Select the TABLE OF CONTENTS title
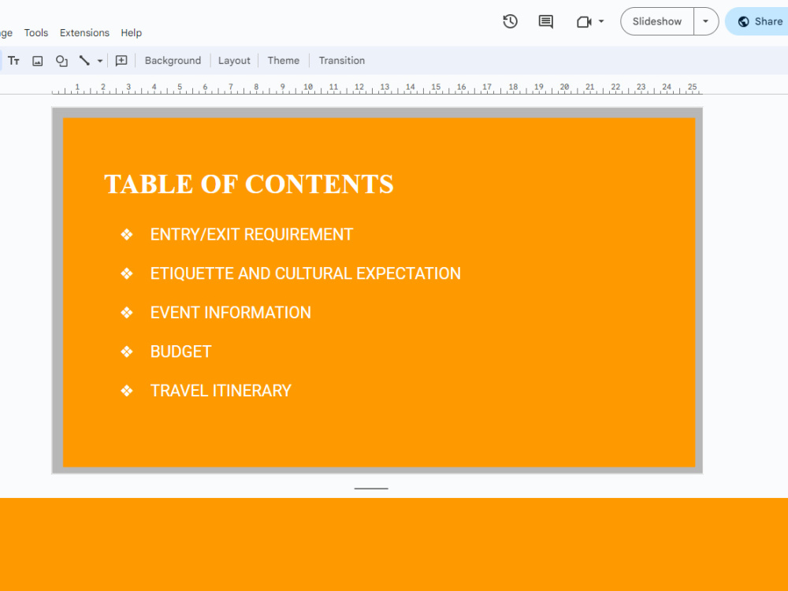This screenshot has height=591, width=788. [x=249, y=184]
